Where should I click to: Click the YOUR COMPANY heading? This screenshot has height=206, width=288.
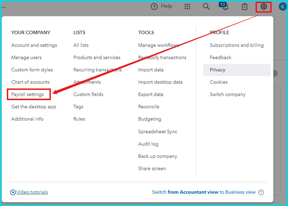(x=31, y=32)
